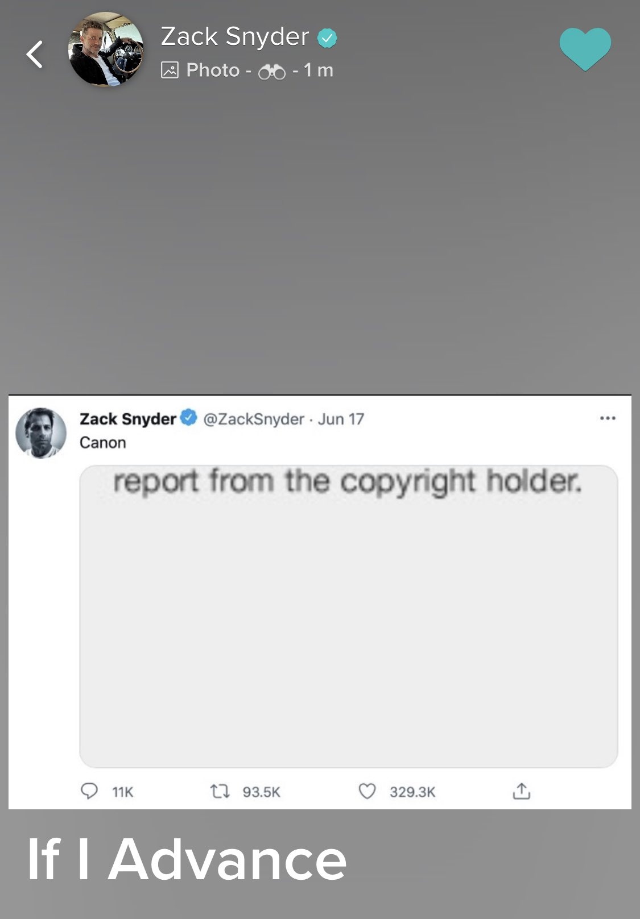
Task: Open the @ZackSnyder handle link
Action: tap(253, 419)
